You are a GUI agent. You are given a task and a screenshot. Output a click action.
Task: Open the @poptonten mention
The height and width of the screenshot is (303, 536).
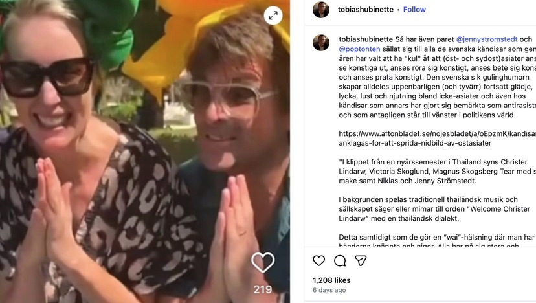point(359,49)
